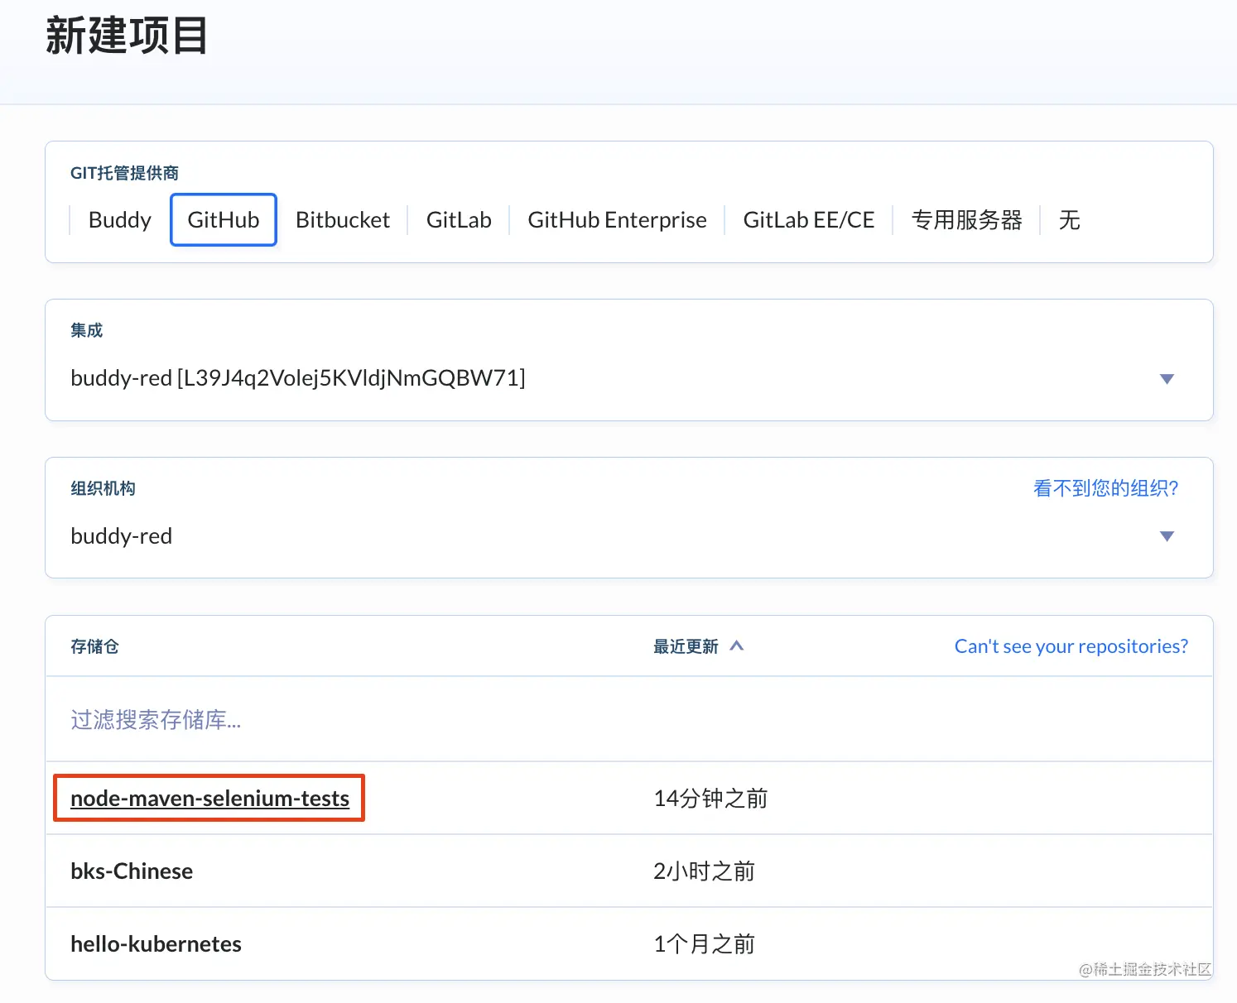Click the GIT托管提供商 section label
The height and width of the screenshot is (1003, 1237).
pyautogui.click(x=124, y=173)
